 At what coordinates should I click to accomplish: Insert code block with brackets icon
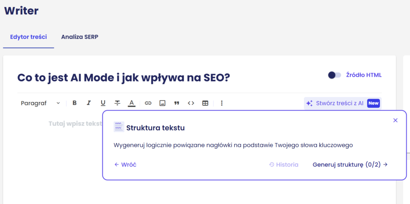(191, 103)
